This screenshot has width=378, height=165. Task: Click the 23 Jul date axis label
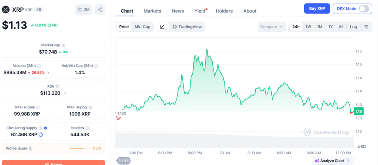click(226, 153)
